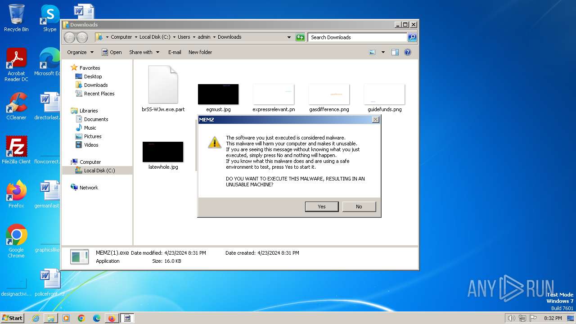Click Open in Explorer toolbar
The image size is (576, 324).
[112, 52]
